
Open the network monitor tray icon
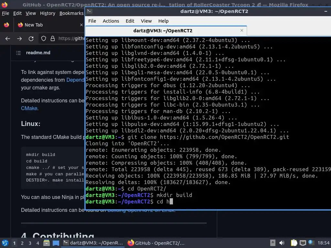(x=303, y=243)
